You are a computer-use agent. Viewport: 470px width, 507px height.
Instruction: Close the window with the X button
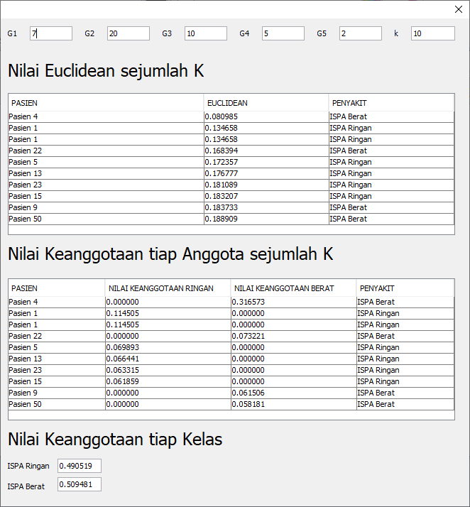(x=458, y=9)
